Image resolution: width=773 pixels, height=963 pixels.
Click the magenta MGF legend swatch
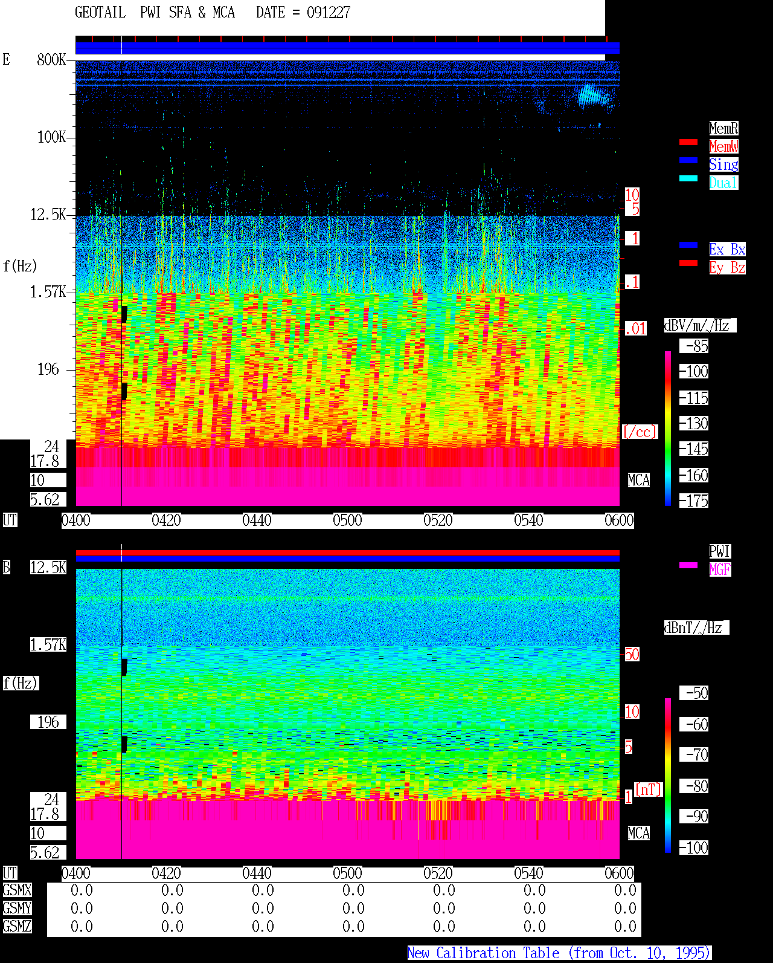pyautogui.click(x=688, y=565)
